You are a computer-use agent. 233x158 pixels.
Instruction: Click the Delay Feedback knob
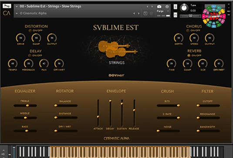tap(29, 64)
